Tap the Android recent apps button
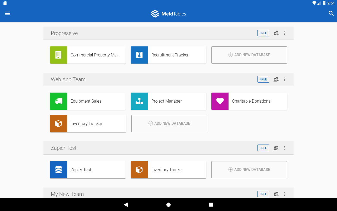 pyautogui.click(x=211, y=205)
